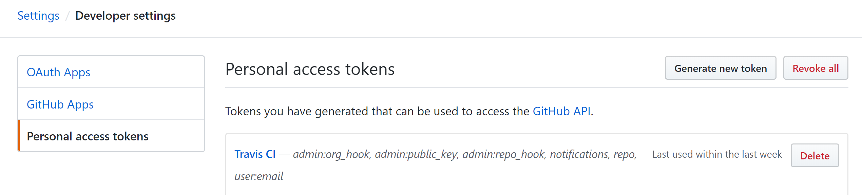
Task: Click the Personal access tokens page heading
Action: (x=310, y=69)
